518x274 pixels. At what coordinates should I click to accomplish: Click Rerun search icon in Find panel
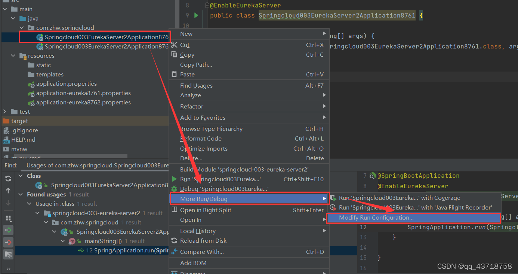point(8,179)
